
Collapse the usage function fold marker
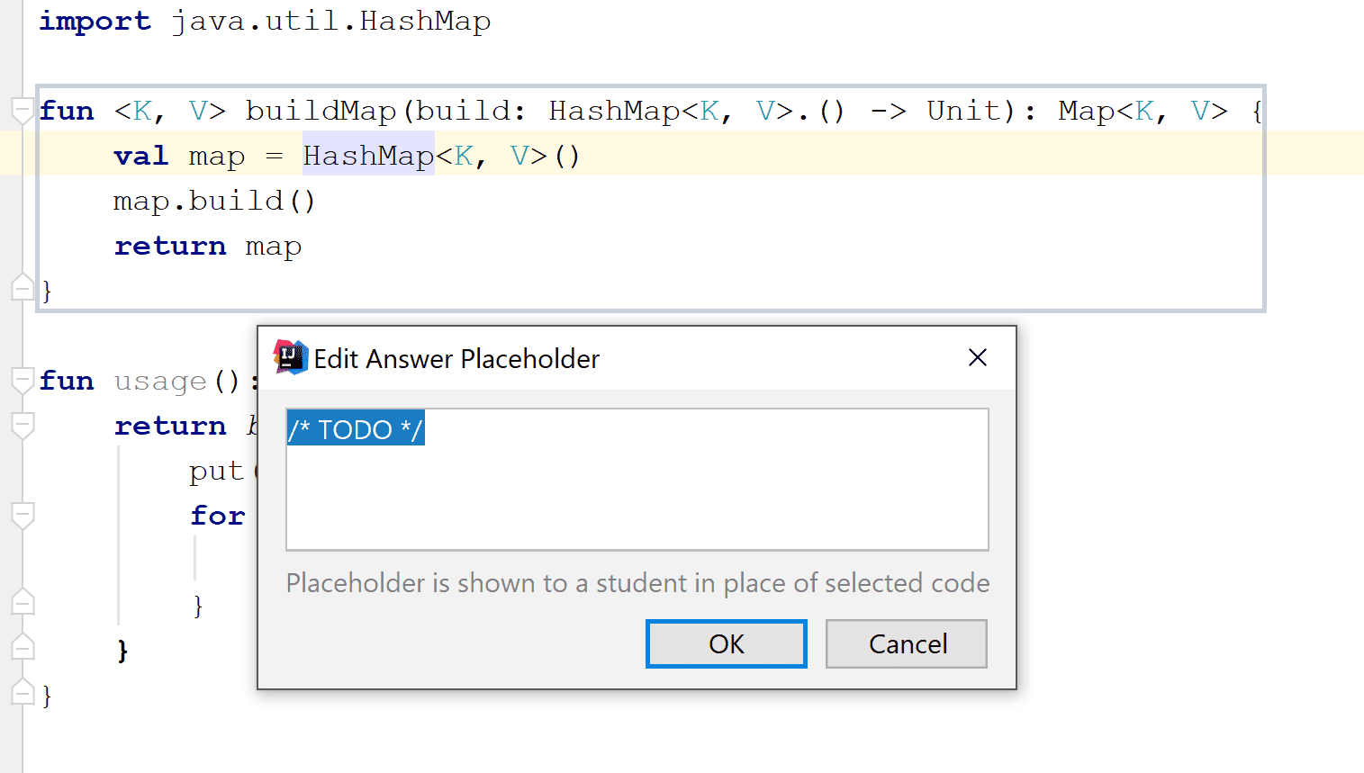point(23,380)
